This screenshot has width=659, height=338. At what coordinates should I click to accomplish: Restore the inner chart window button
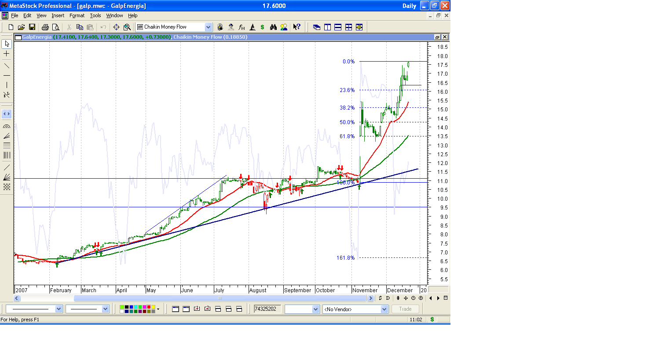click(x=438, y=37)
